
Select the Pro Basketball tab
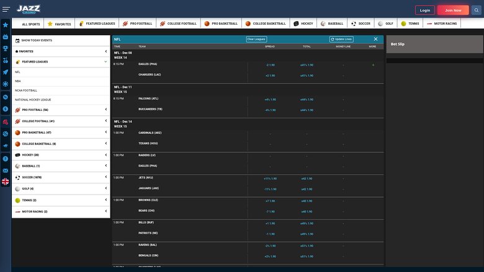[221, 24]
